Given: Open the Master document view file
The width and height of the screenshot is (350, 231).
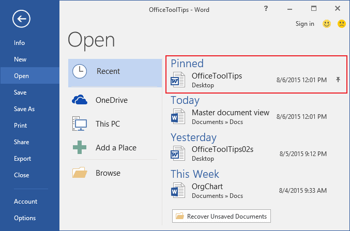Looking at the screenshot, I should pos(230,116).
